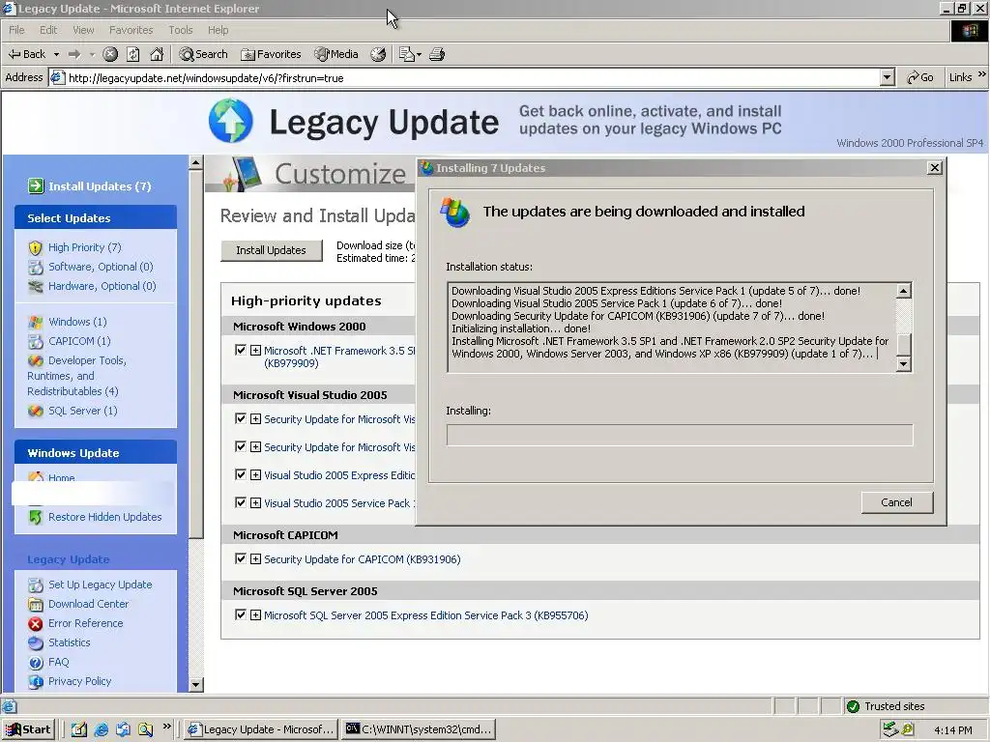Open the Favorites toolbar button

[x=271, y=54]
